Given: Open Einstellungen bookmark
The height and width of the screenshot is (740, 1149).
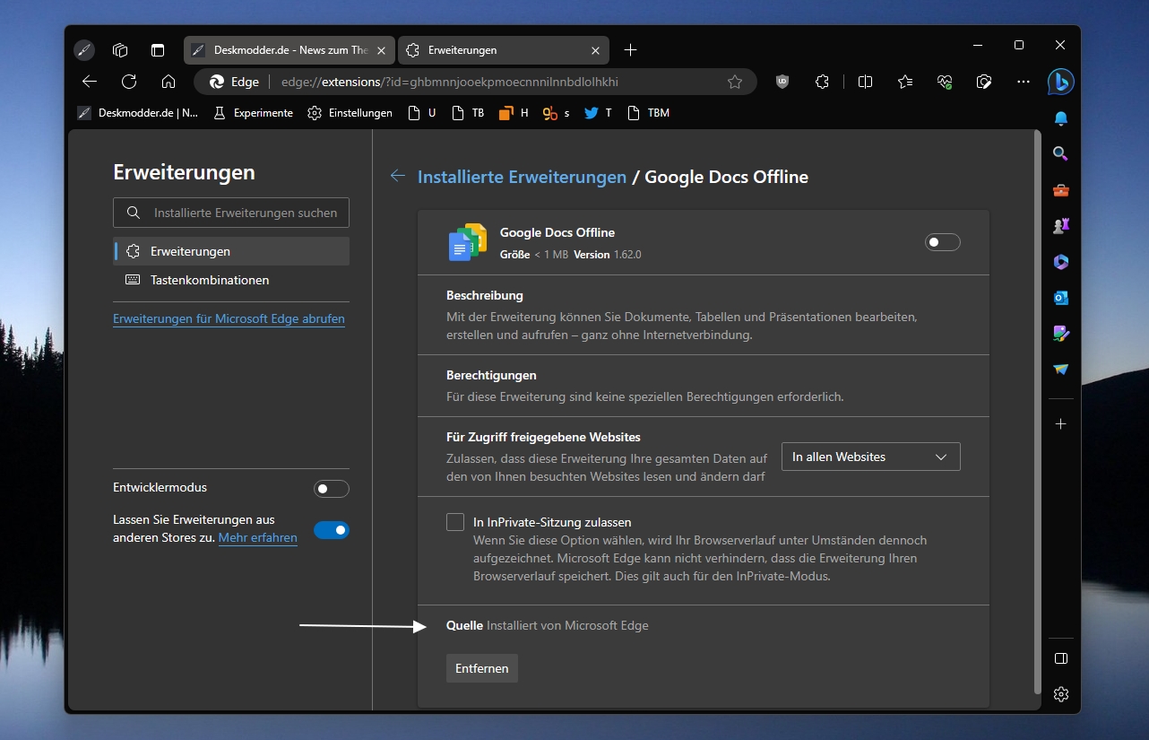Looking at the screenshot, I should tap(350, 113).
